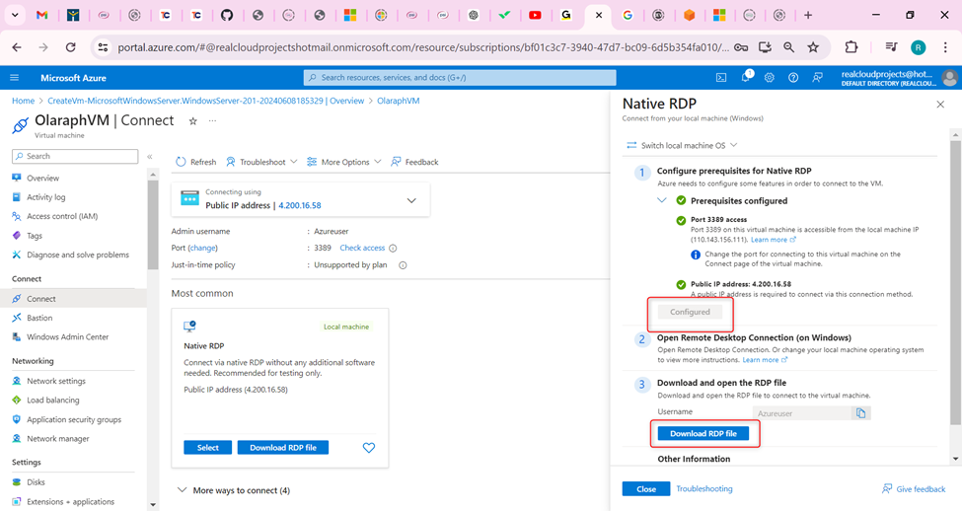Open Bastion in the left menu
962x511 pixels.
click(39, 318)
